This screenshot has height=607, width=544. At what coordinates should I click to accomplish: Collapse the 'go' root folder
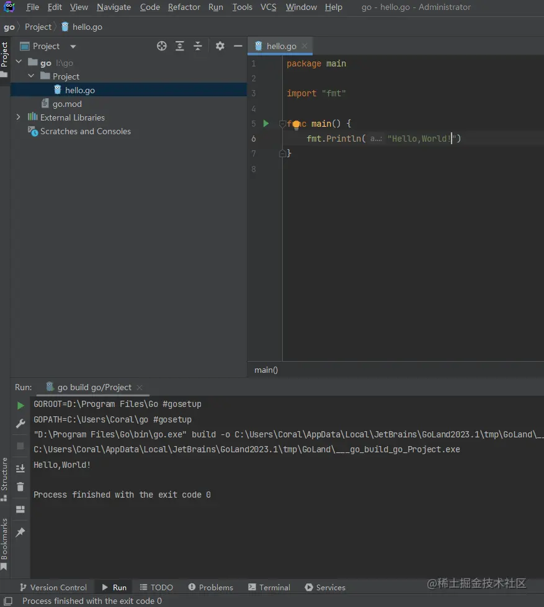19,62
